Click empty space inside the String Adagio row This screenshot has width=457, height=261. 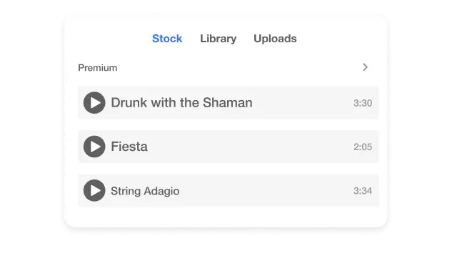pos(265,191)
